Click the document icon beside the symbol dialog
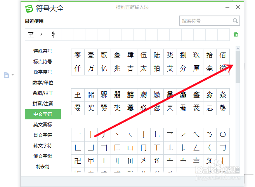Screen dimensions: 255x187 [6, 75]
